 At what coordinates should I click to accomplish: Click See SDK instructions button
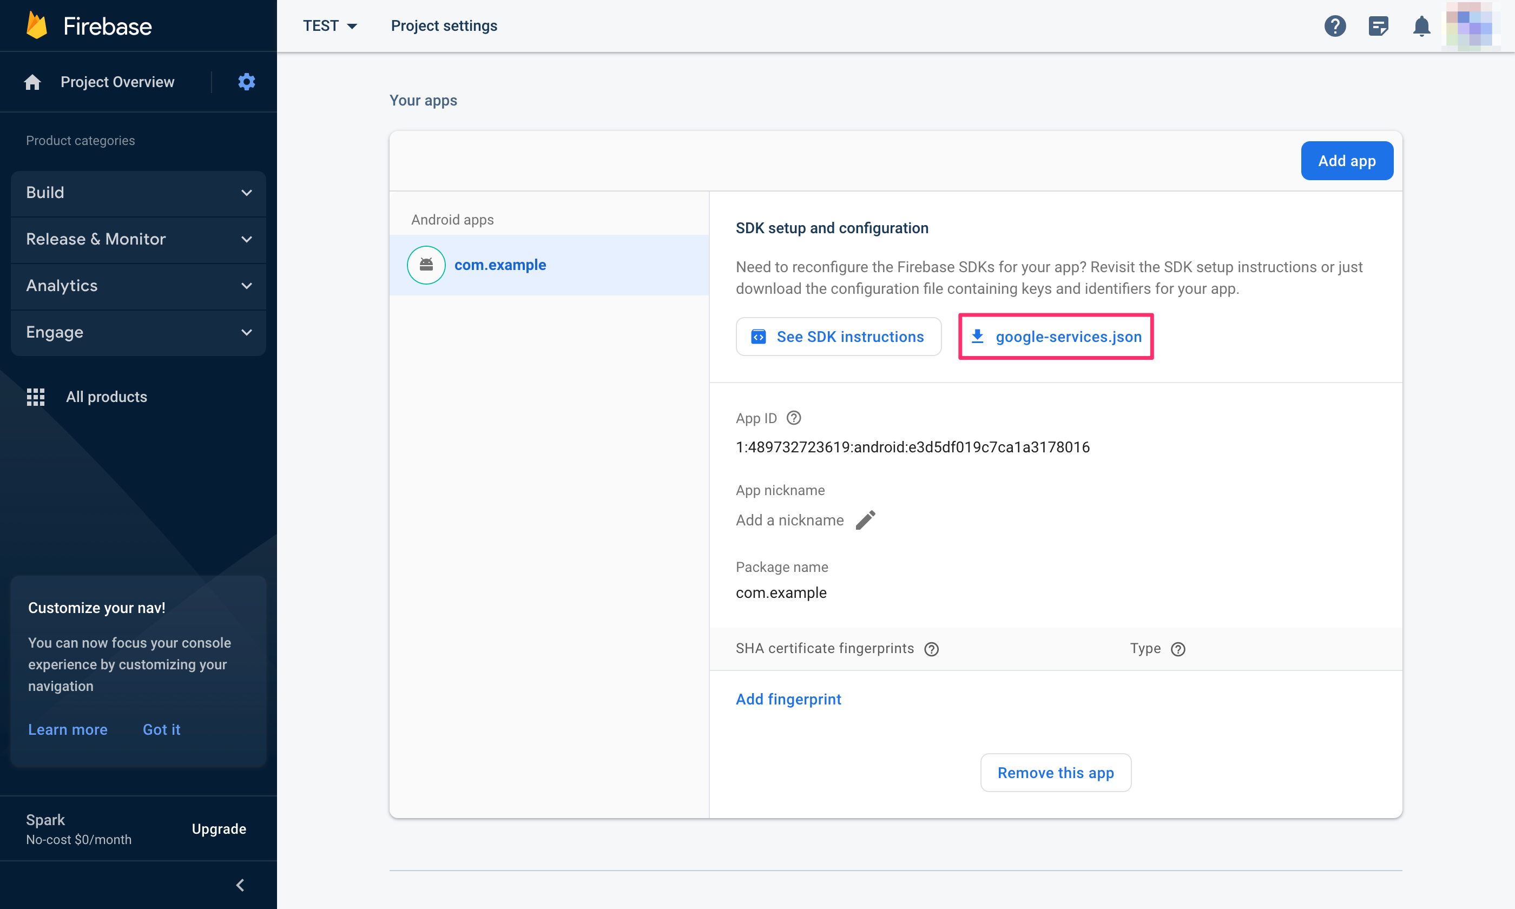pos(838,337)
